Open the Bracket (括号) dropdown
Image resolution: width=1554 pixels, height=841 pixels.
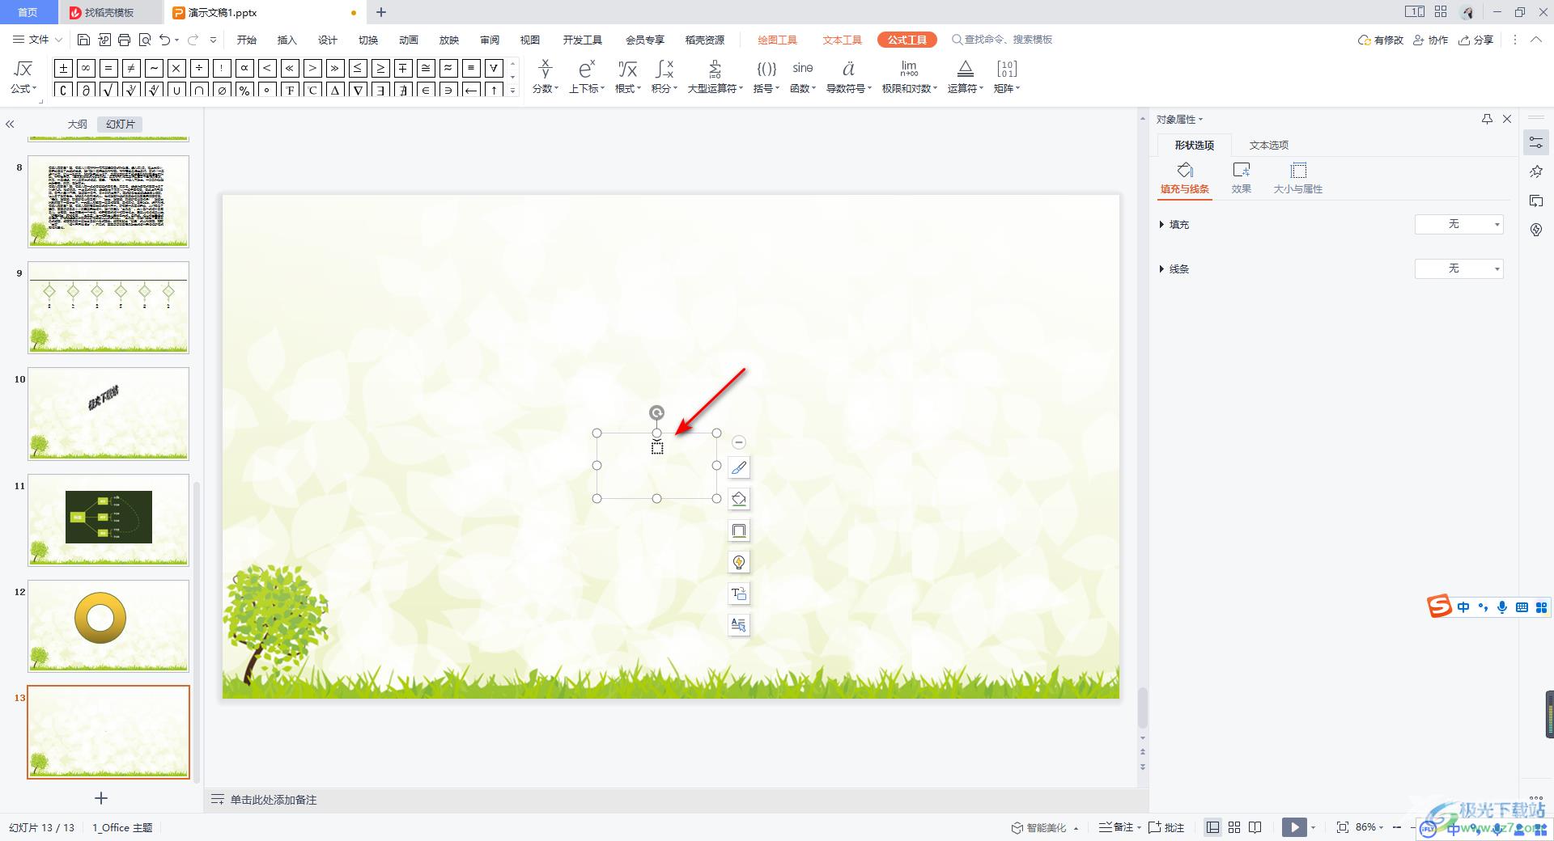[x=766, y=77]
